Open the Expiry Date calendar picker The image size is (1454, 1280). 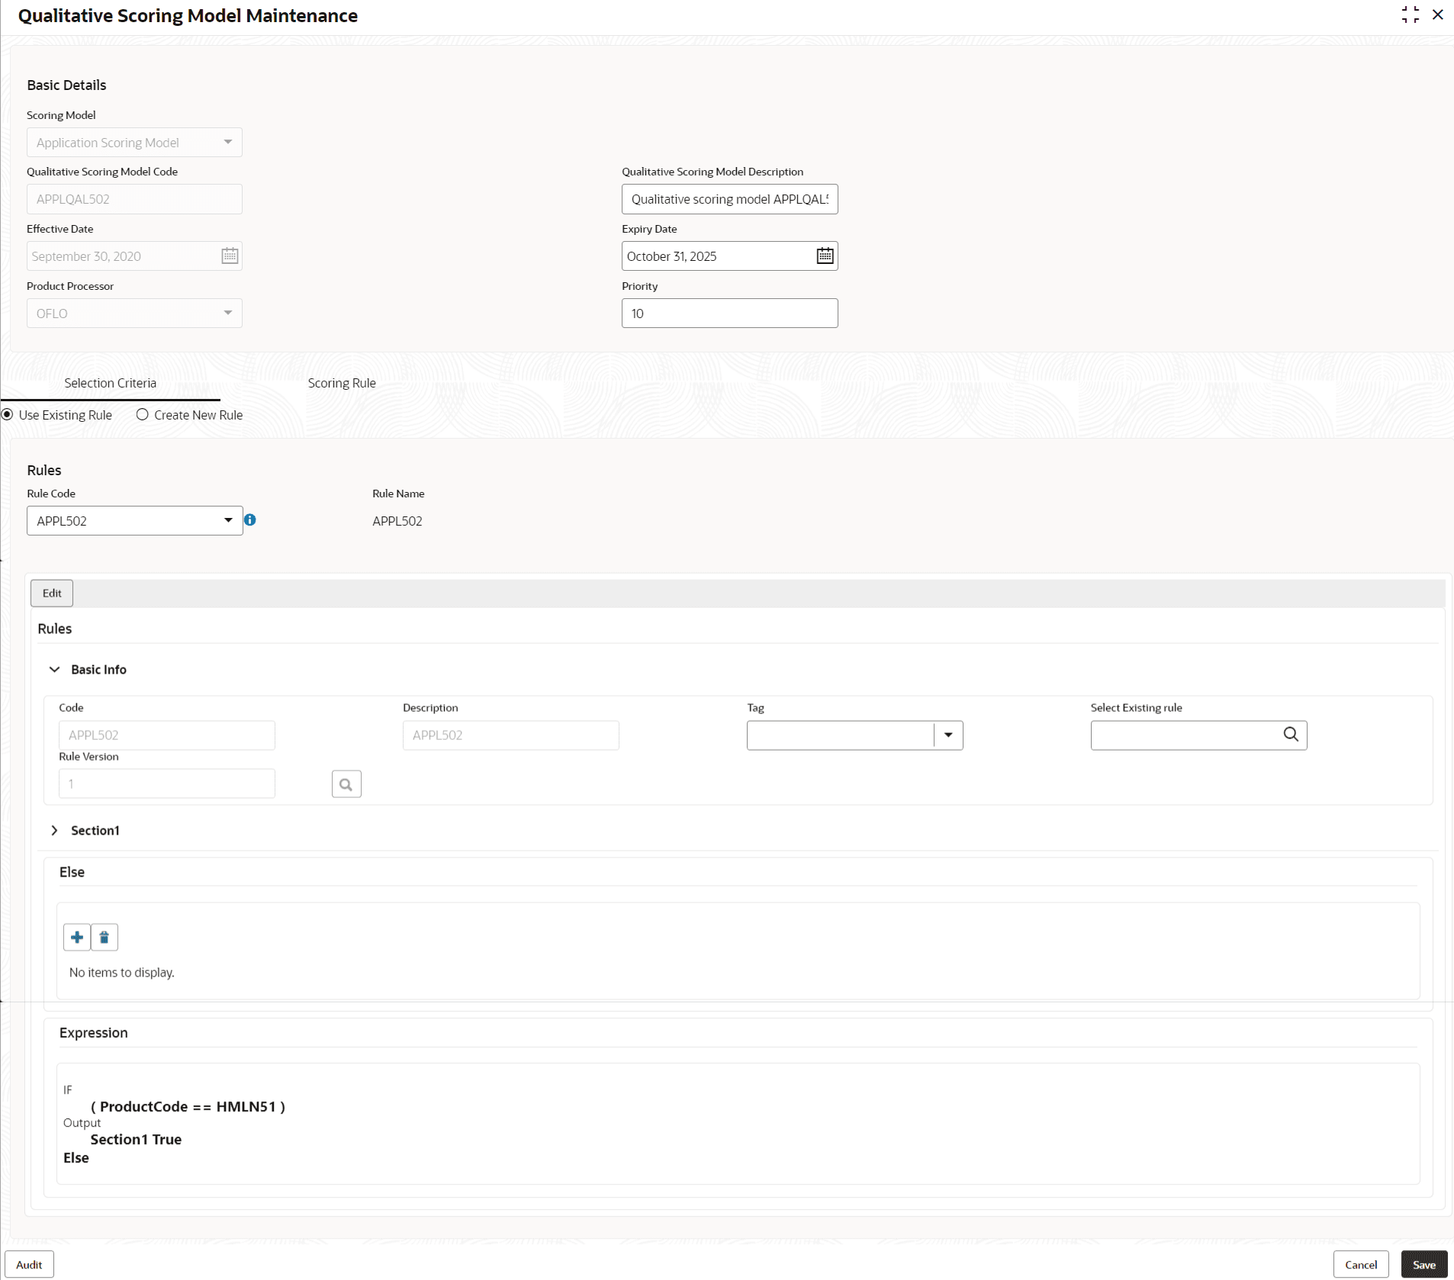pyautogui.click(x=824, y=256)
